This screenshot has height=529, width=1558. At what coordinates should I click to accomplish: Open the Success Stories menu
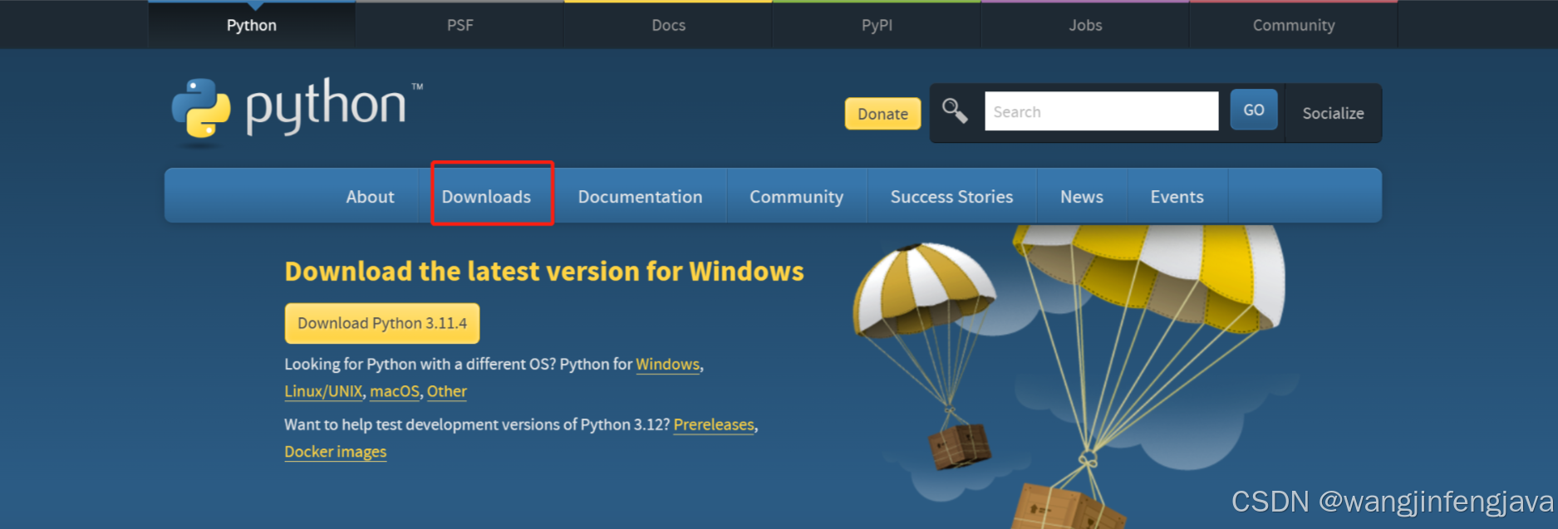[x=951, y=197]
